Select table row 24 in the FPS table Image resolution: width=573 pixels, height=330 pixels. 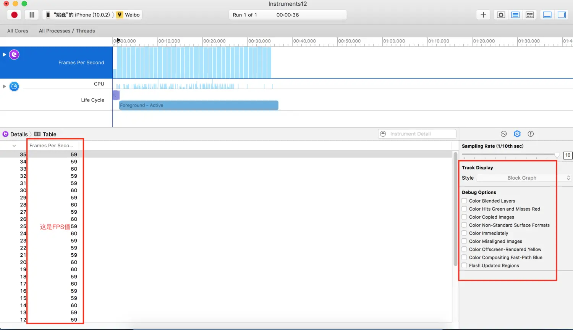tap(226, 233)
